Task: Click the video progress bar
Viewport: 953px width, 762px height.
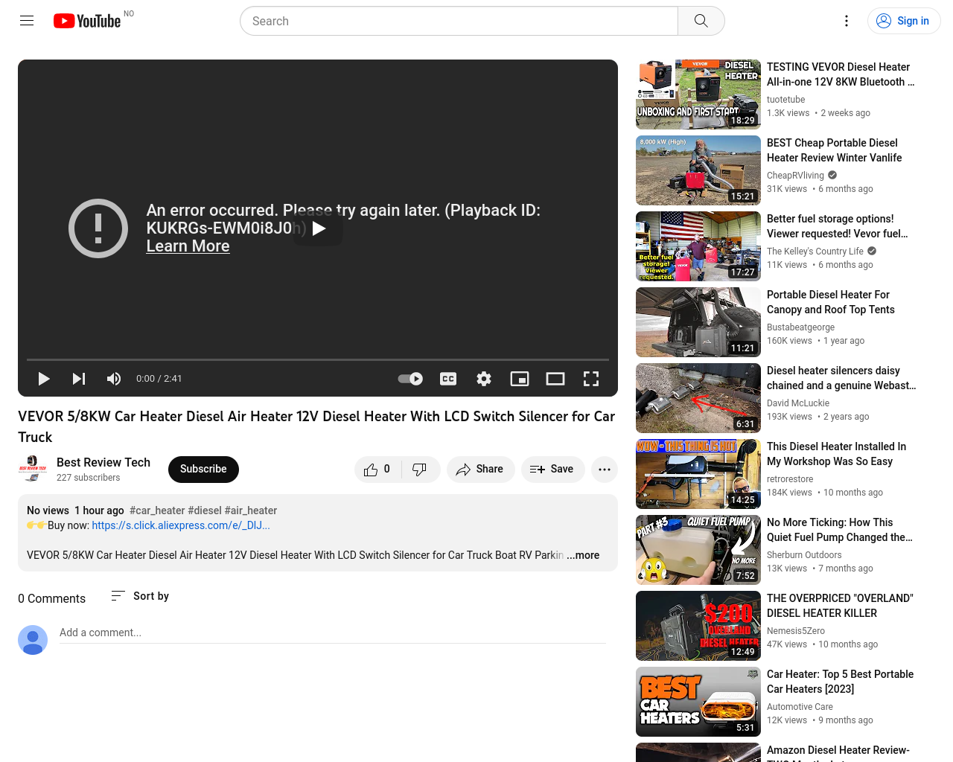Action: 318,359
